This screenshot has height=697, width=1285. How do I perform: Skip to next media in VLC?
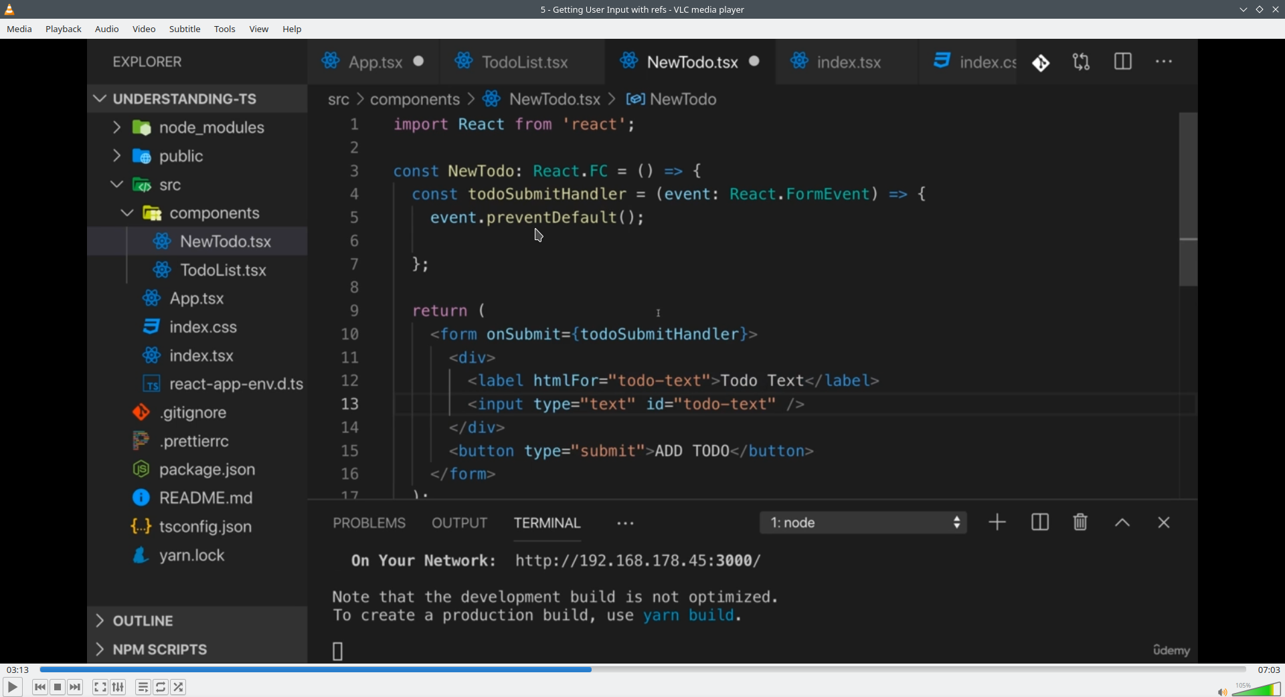[x=76, y=687]
